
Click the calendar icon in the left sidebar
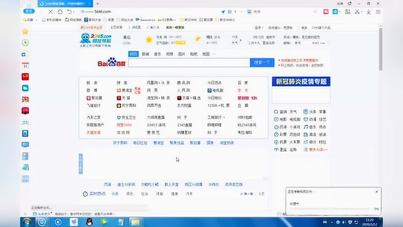(x=25, y=65)
